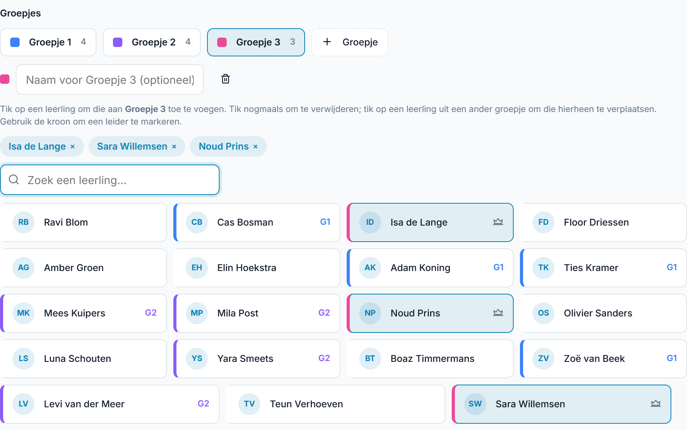This screenshot has width=687, height=430.
Task: Remove Noud Prins chip via the x
Action: [x=256, y=146]
